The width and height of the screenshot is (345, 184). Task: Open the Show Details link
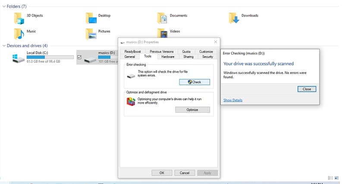click(233, 100)
